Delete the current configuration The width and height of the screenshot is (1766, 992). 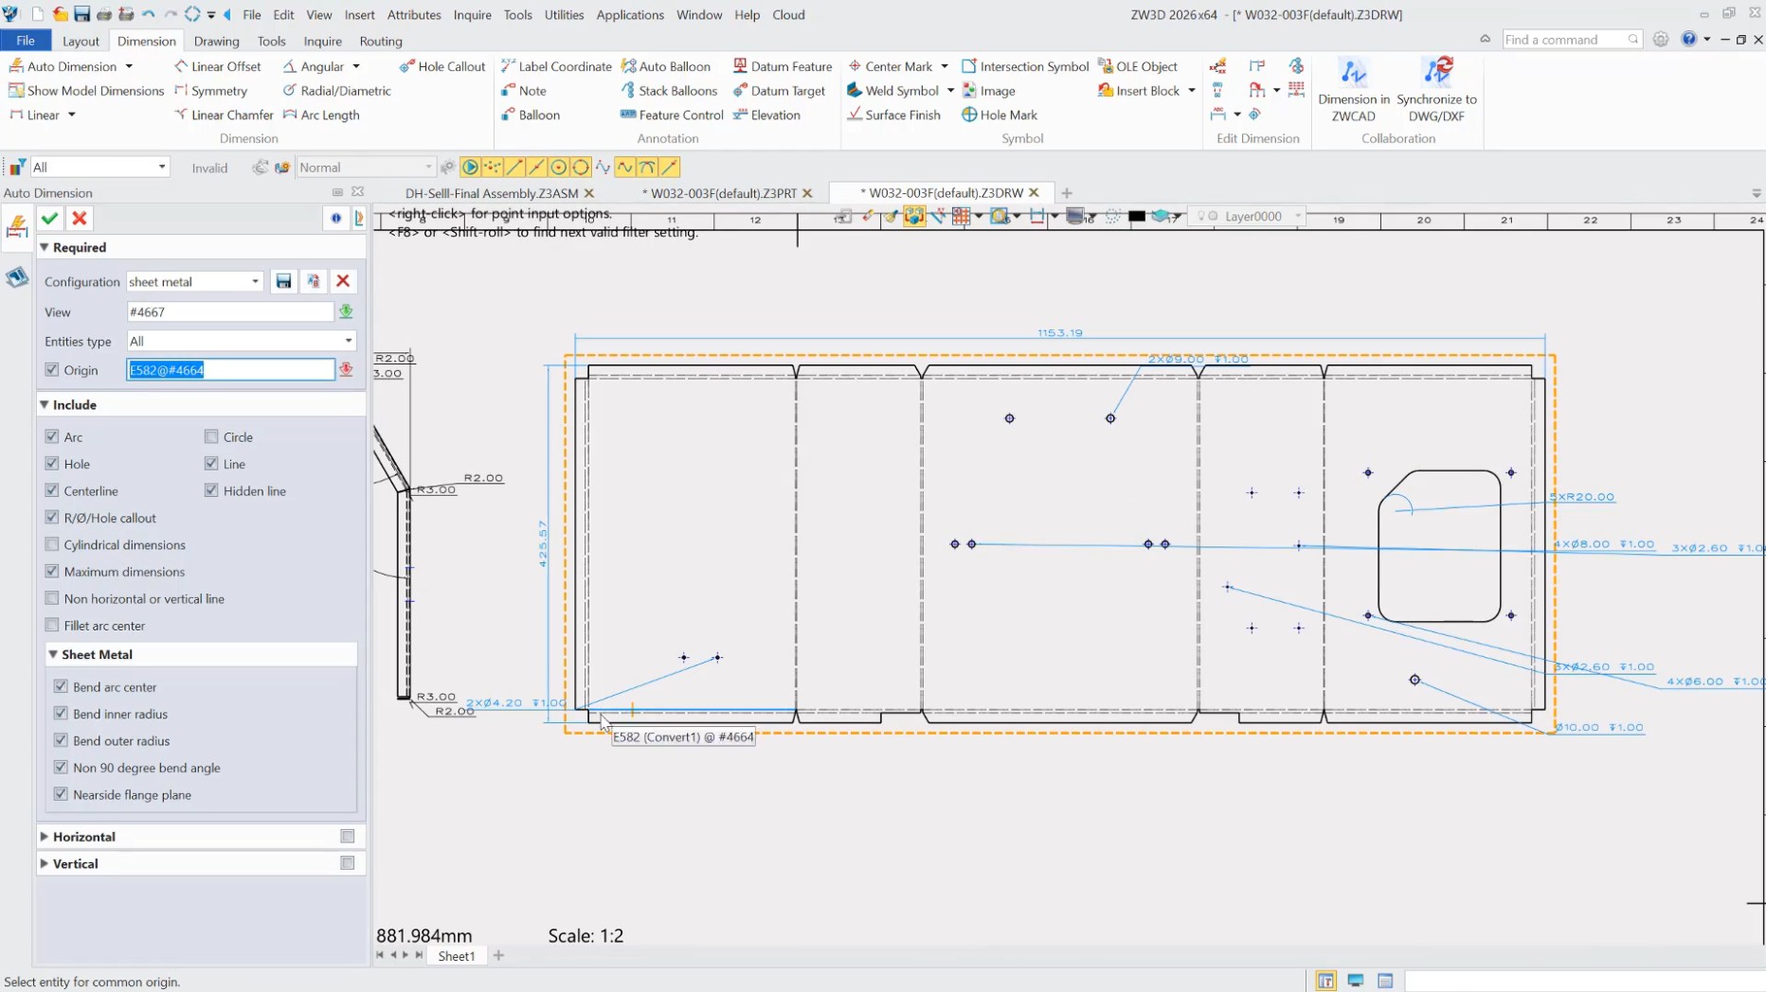pyautogui.click(x=343, y=281)
